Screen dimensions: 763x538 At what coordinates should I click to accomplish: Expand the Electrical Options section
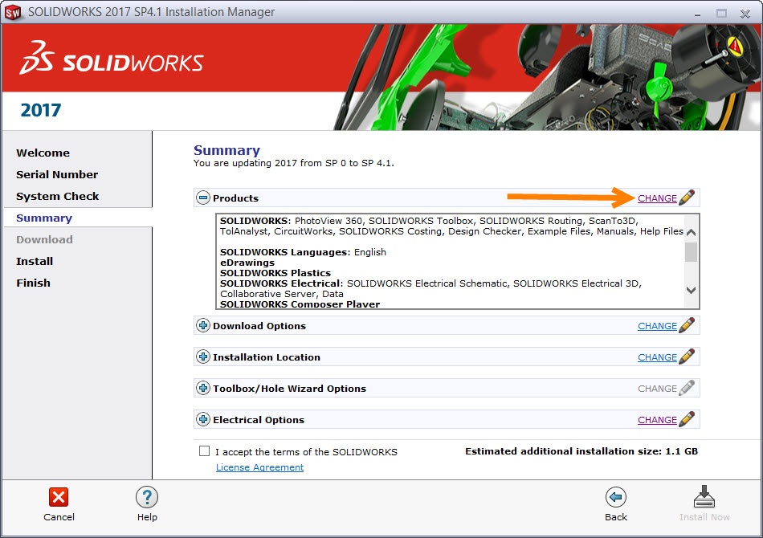pos(203,420)
